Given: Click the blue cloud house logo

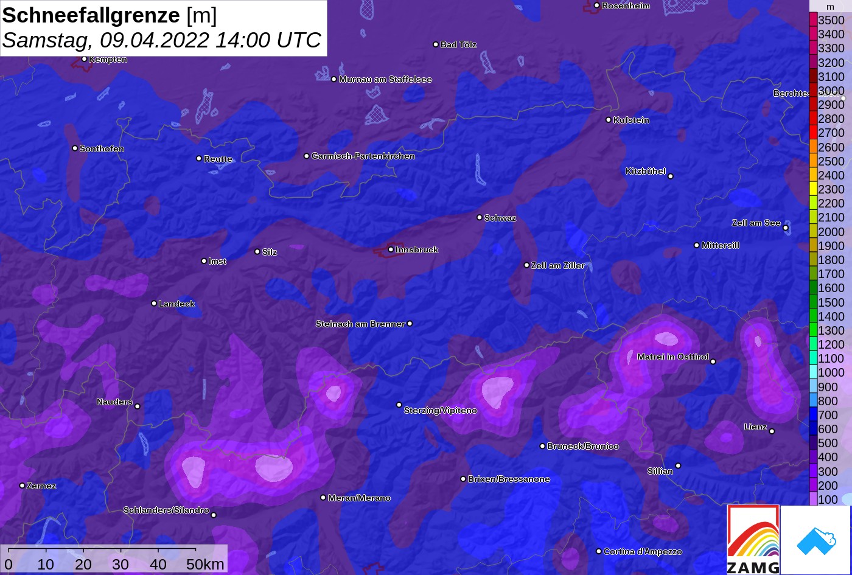Looking at the screenshot, I should pos(815,540).
